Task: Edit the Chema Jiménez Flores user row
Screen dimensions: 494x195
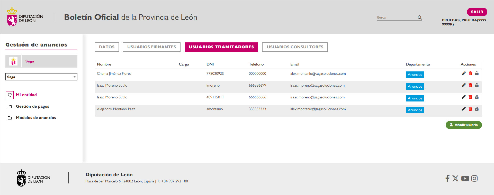Action: pyautogui.click(x=464, y=73)
